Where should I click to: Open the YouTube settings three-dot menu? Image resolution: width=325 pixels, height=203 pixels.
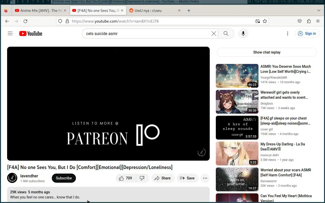287,33
